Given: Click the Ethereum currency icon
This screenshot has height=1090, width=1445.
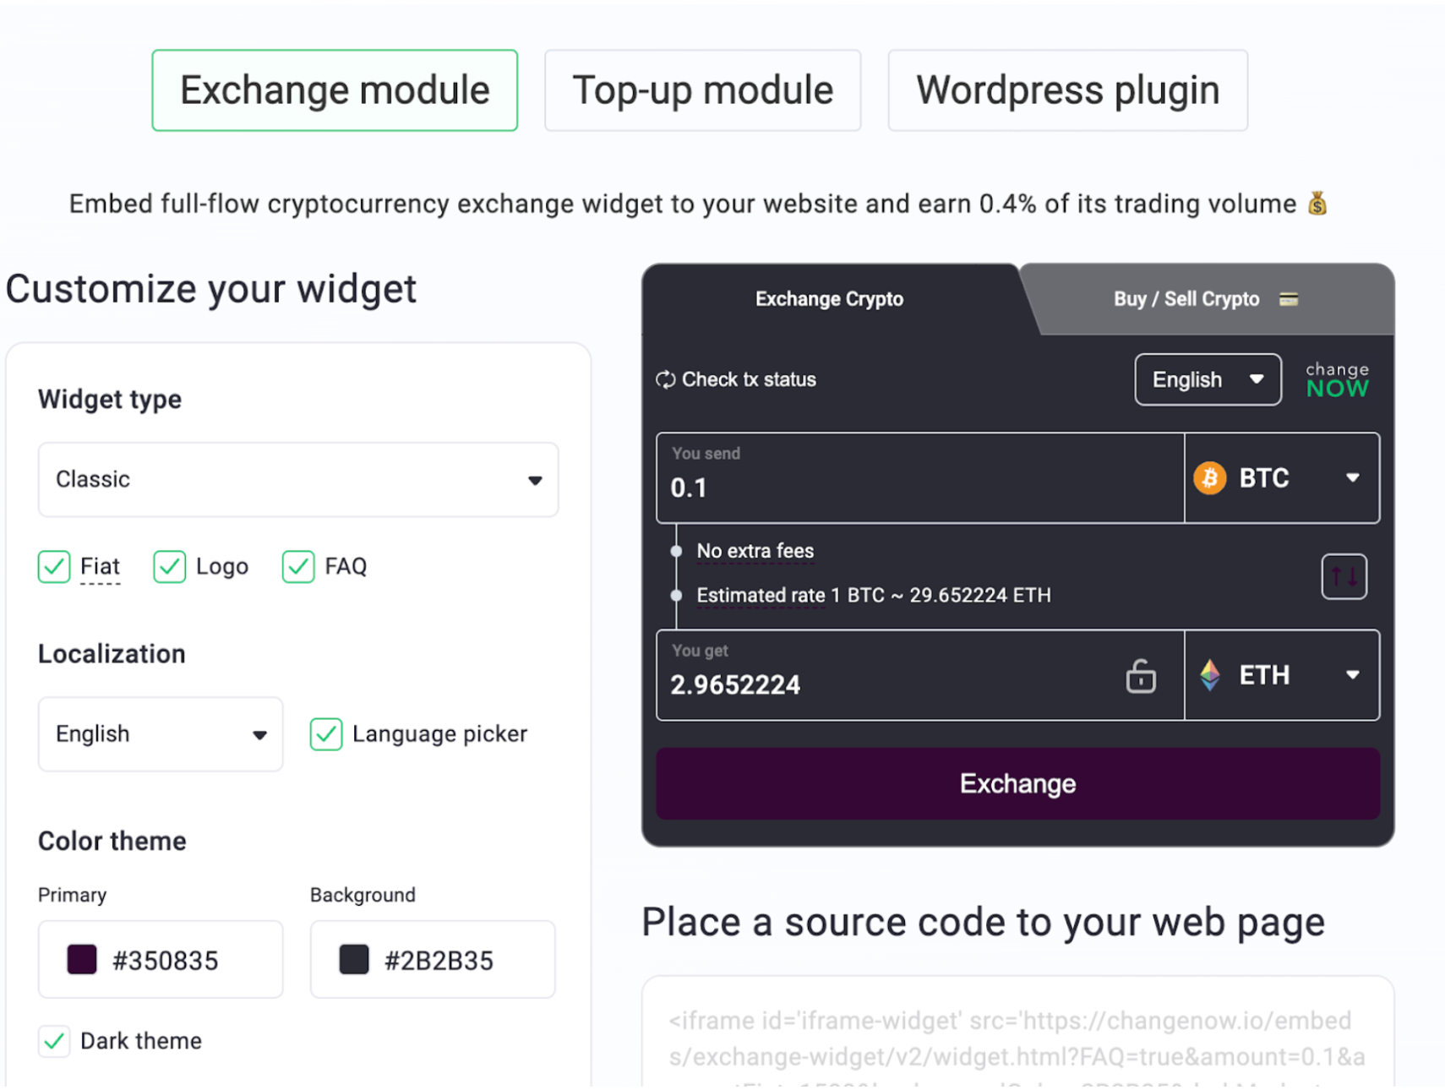Looking at the screenshot, I should 1212,675.
